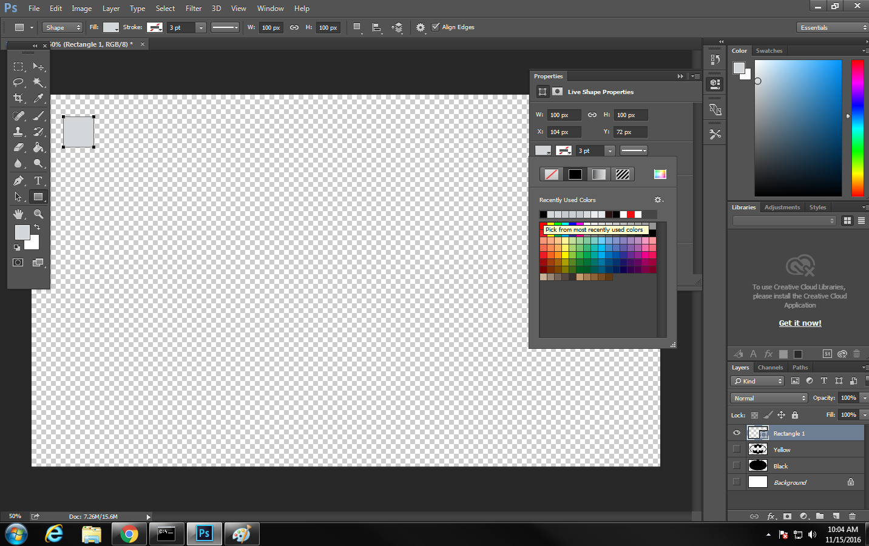Screen dimensions: 869x546
Task: Open the Libraries selection dropdown
Action: point(784,221)
